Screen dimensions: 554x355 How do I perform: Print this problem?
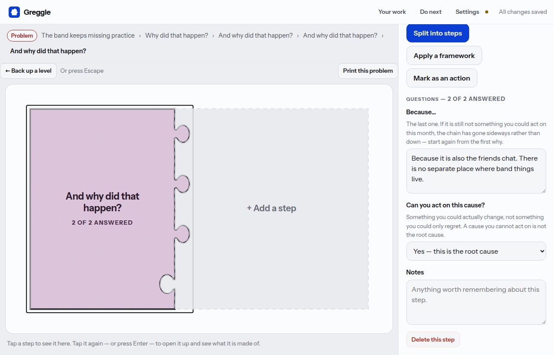368,71
